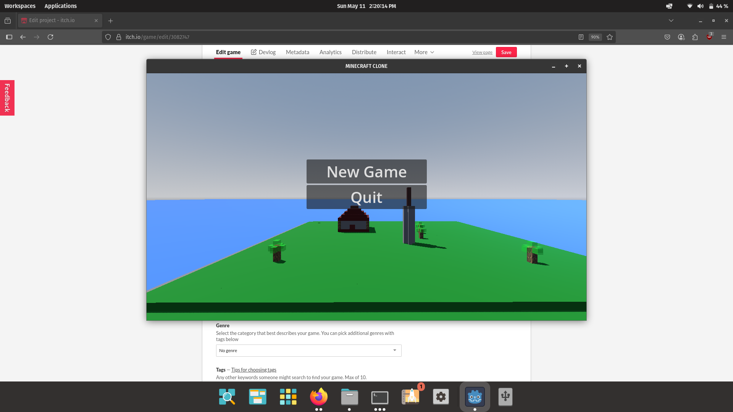The height and width of the screenshot is (412, 733).
Task: Expand the More menu on itch.io
Action: point(424,52)
